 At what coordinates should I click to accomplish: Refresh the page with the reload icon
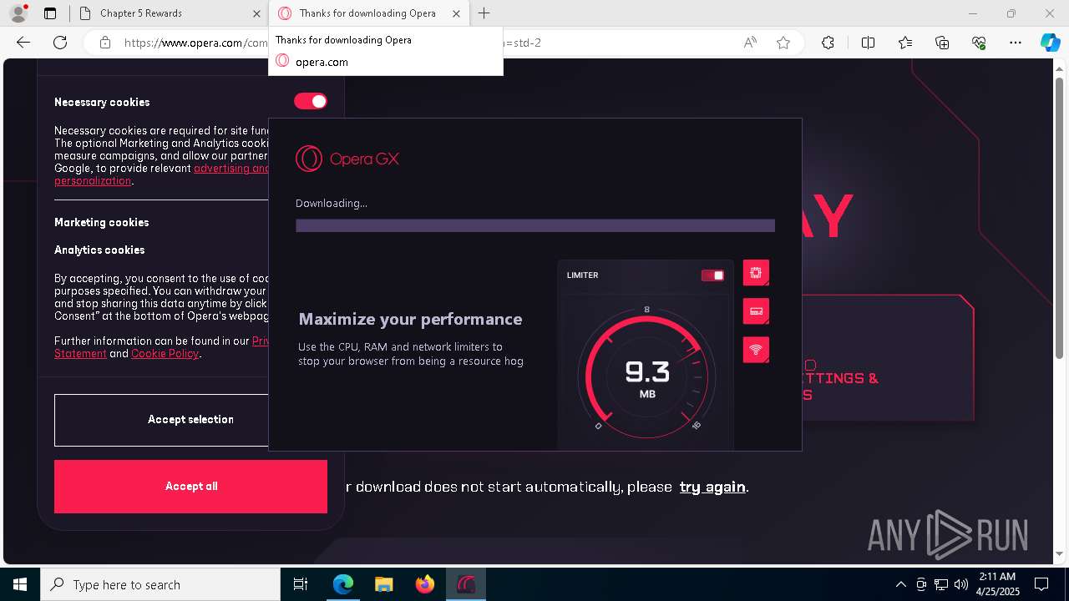60,43
